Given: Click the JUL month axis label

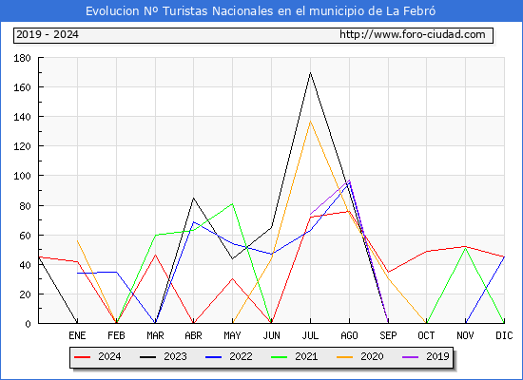Looking at the screenshot, I should [310, 335].
